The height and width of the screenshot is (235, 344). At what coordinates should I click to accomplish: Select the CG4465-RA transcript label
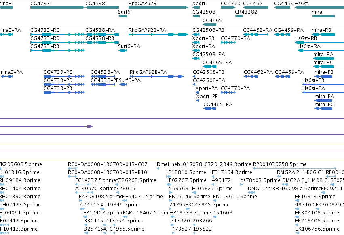coord(217,63)
